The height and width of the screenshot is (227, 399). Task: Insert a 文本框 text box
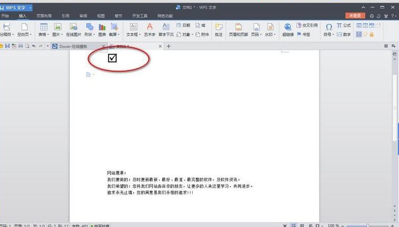pyautogui.click(x=133, y=30)
